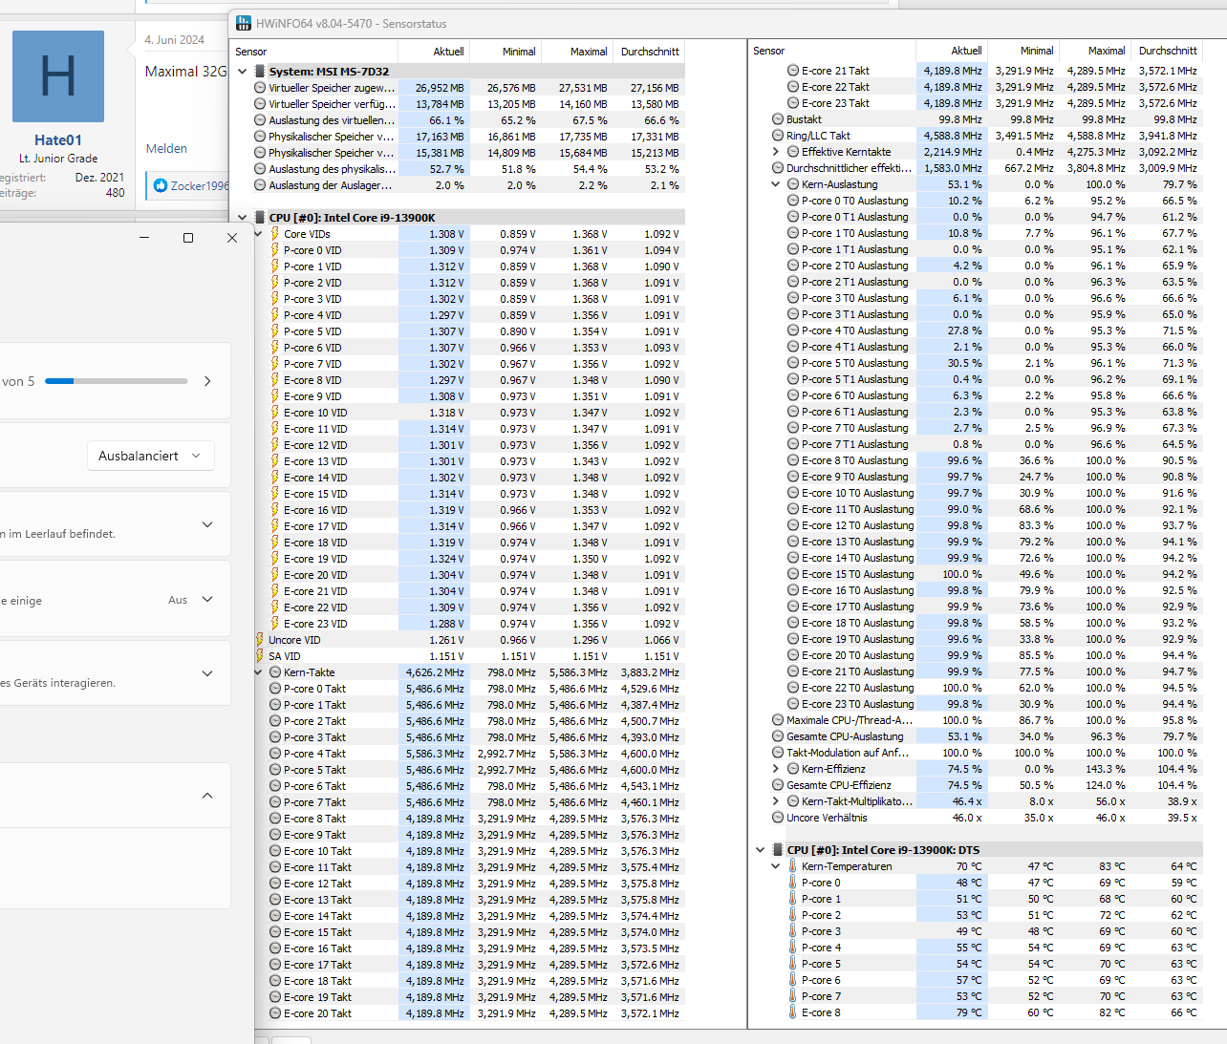The image size is (1227, 1044).
Task: Expand the Kern-Takt-Multiplikato... node
Action: (x=776, y=800)
